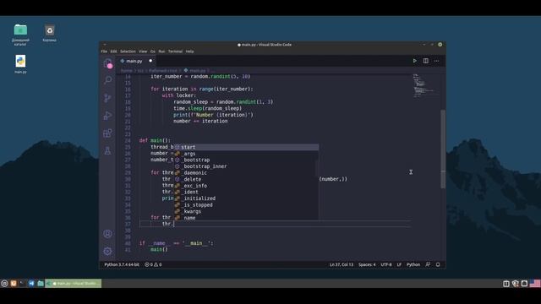Launch VS Code from taskbar launcher
Viewport: 541px width, 304px height.
click(x=31, y=284)
